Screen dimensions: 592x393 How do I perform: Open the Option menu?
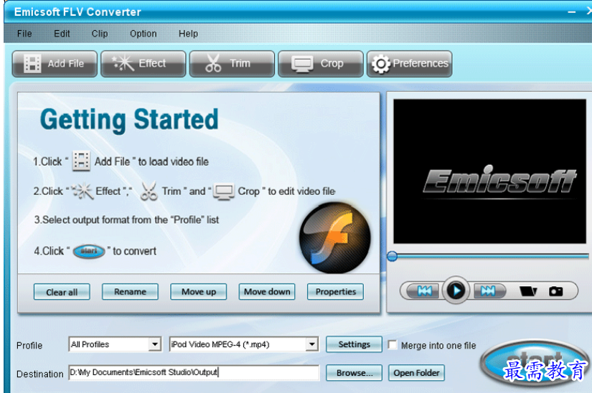point(143,34)
